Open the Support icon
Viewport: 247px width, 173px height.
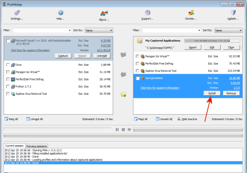click(x=147, y=13)
